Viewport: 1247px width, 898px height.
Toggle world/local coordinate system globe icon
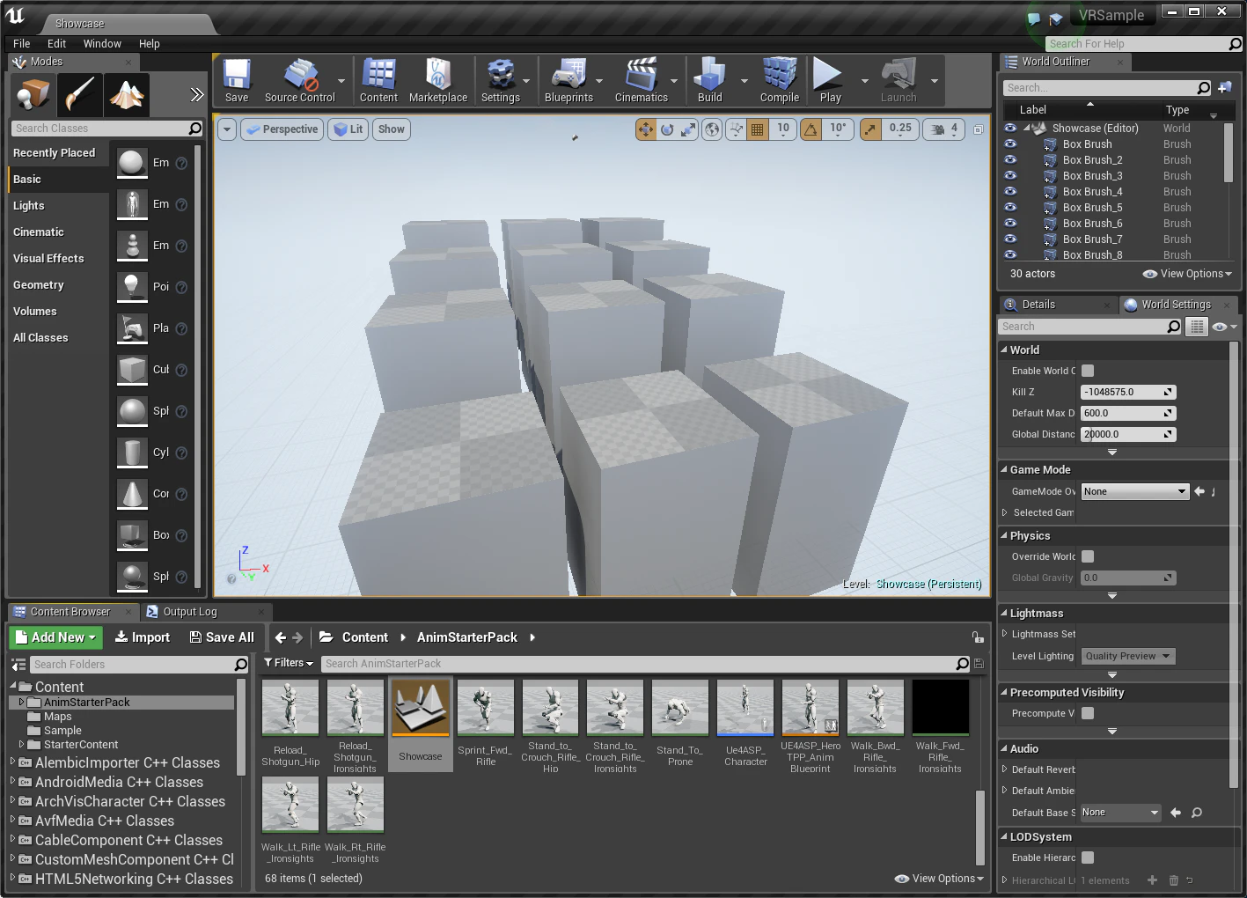(x=712, y=129)
